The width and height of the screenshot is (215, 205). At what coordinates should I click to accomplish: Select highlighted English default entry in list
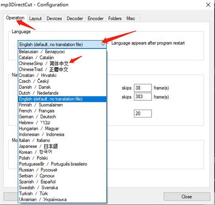62,99
